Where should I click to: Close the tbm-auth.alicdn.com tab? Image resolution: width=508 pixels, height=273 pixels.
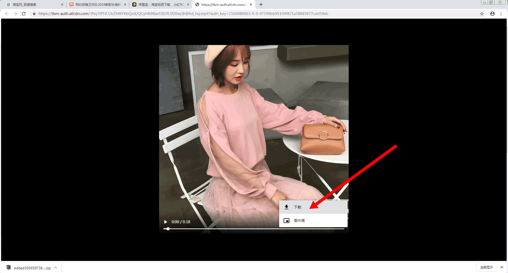251,5
